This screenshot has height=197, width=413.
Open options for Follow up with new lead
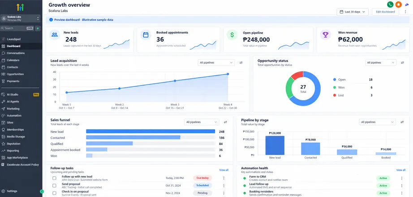(x=224, y=178)
